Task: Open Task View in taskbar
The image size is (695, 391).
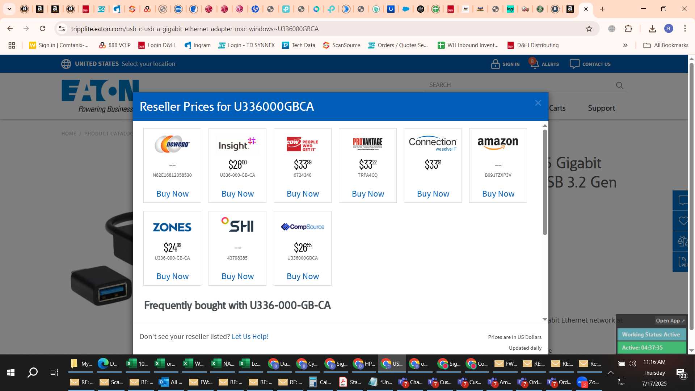Action: tap(54, 372)
